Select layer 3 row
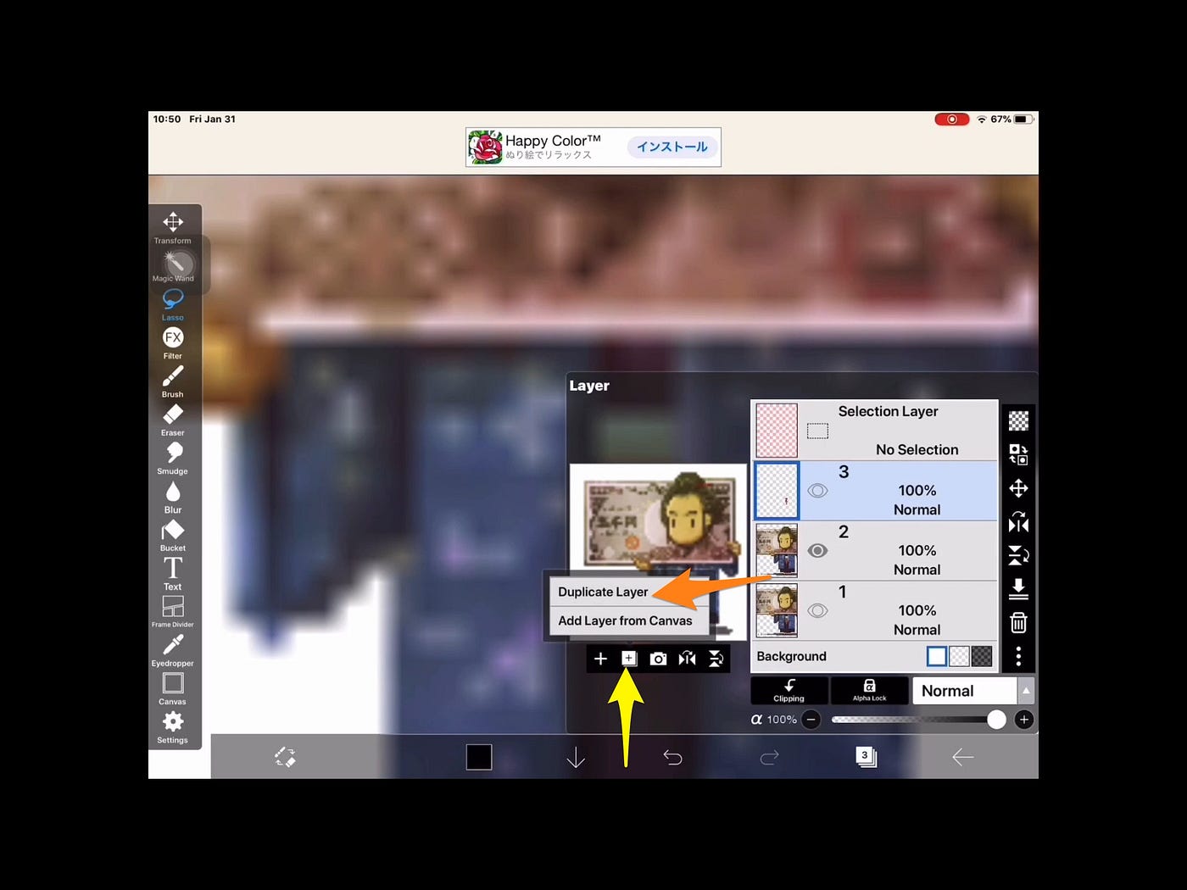 875,491
